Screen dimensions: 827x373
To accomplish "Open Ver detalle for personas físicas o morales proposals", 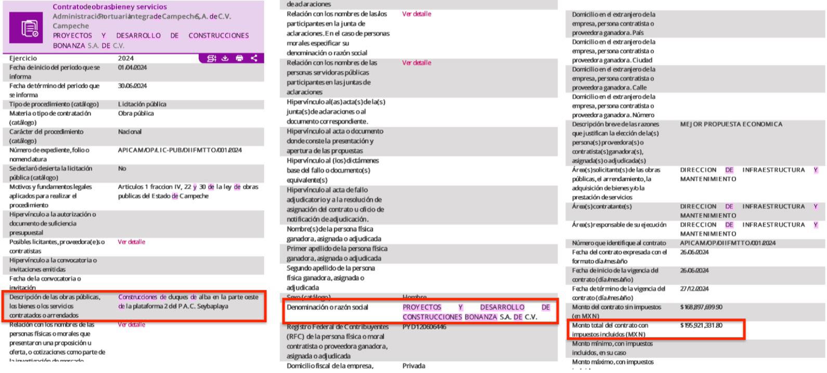I will click(132, 324).
